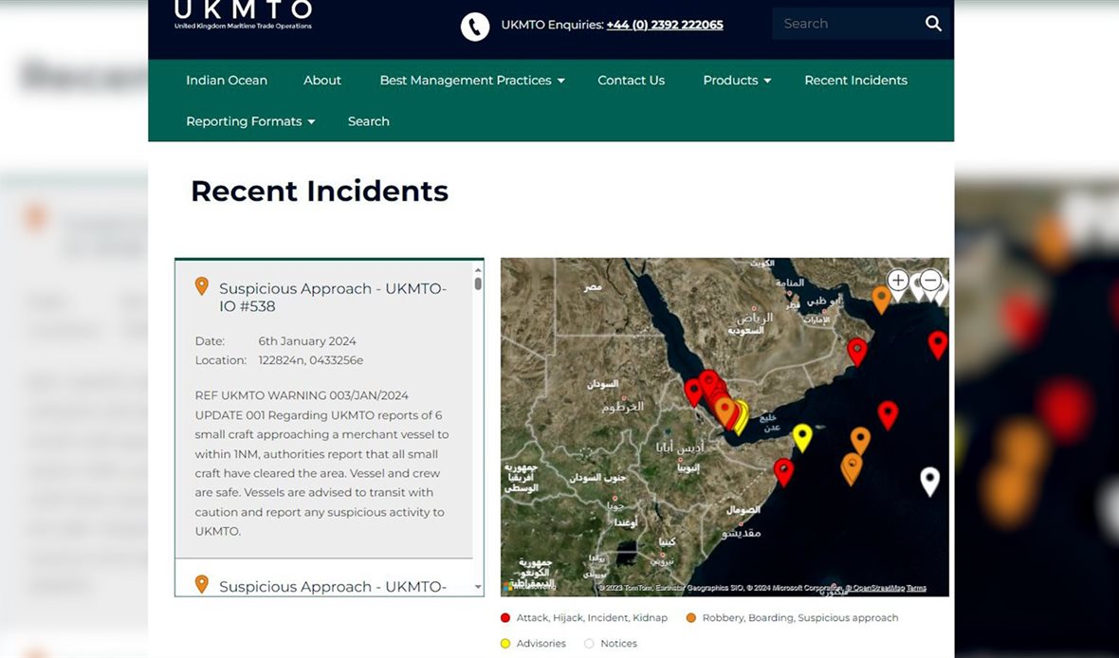Image resolution: width=1119 pixels, height=658 pixels.
Task: Click the red marker at the map's right edge
Action: coord(938,345)
